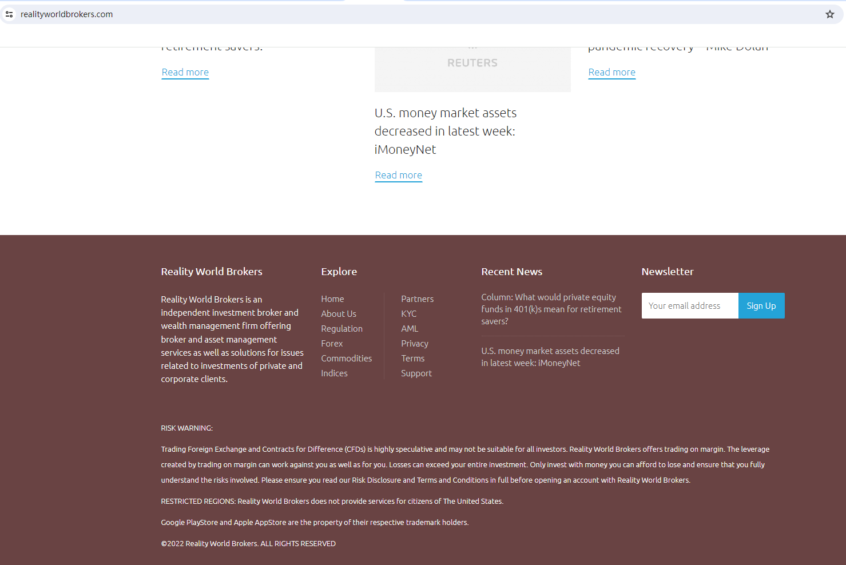Open the large U.S. money market assets headline
This screenshot has width=846, height=565.
click(446, 131)
